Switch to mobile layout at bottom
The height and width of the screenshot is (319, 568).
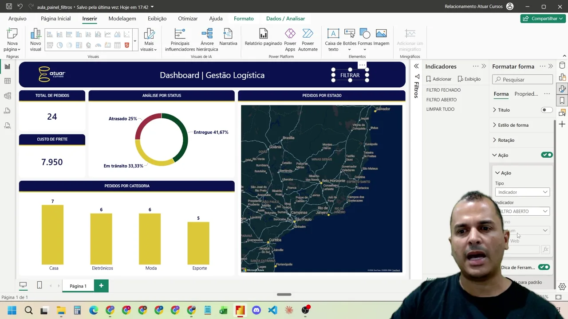[x=39, y=285]
